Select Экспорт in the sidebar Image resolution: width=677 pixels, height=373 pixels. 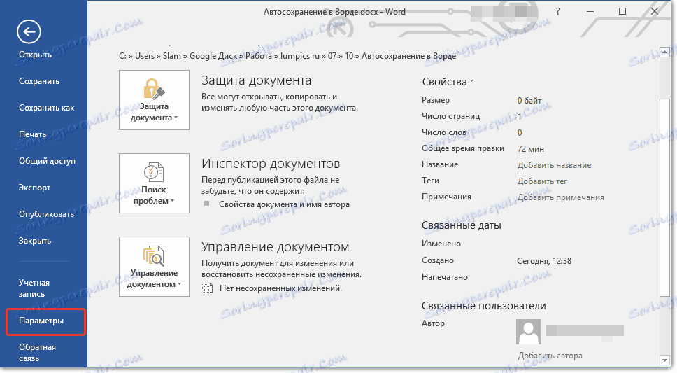[34, 188]
